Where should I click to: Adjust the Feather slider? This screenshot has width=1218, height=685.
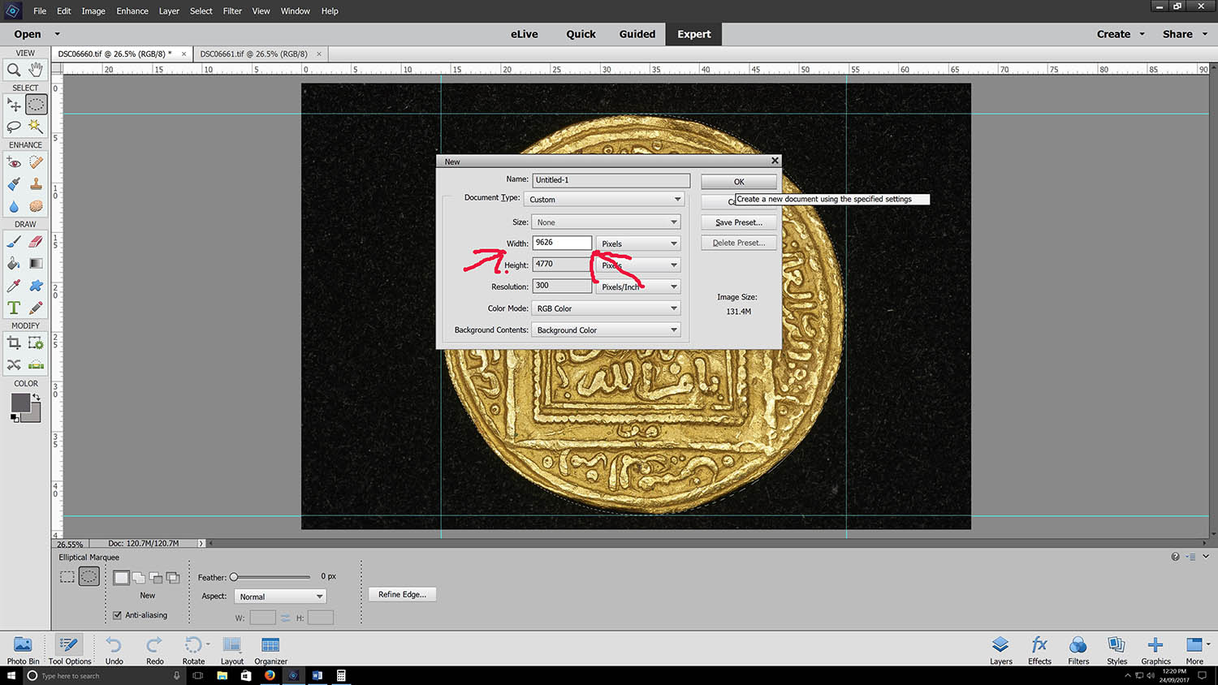pos(234,577)
